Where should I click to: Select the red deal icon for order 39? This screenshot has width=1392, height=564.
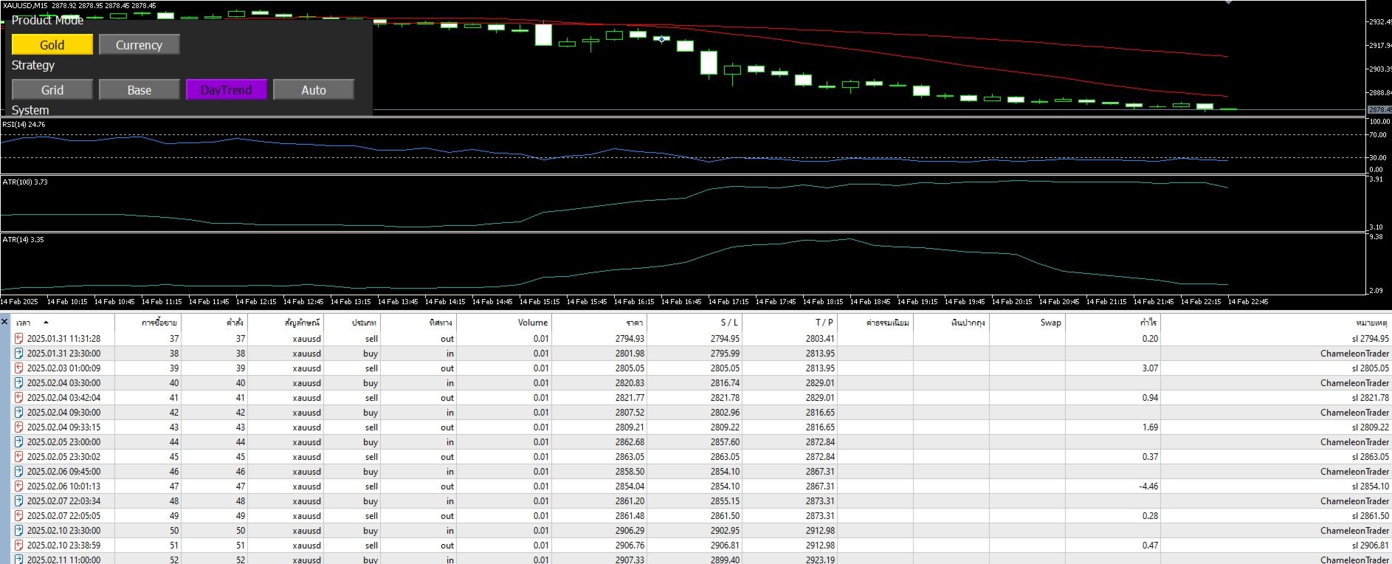[x=19, y=368]
